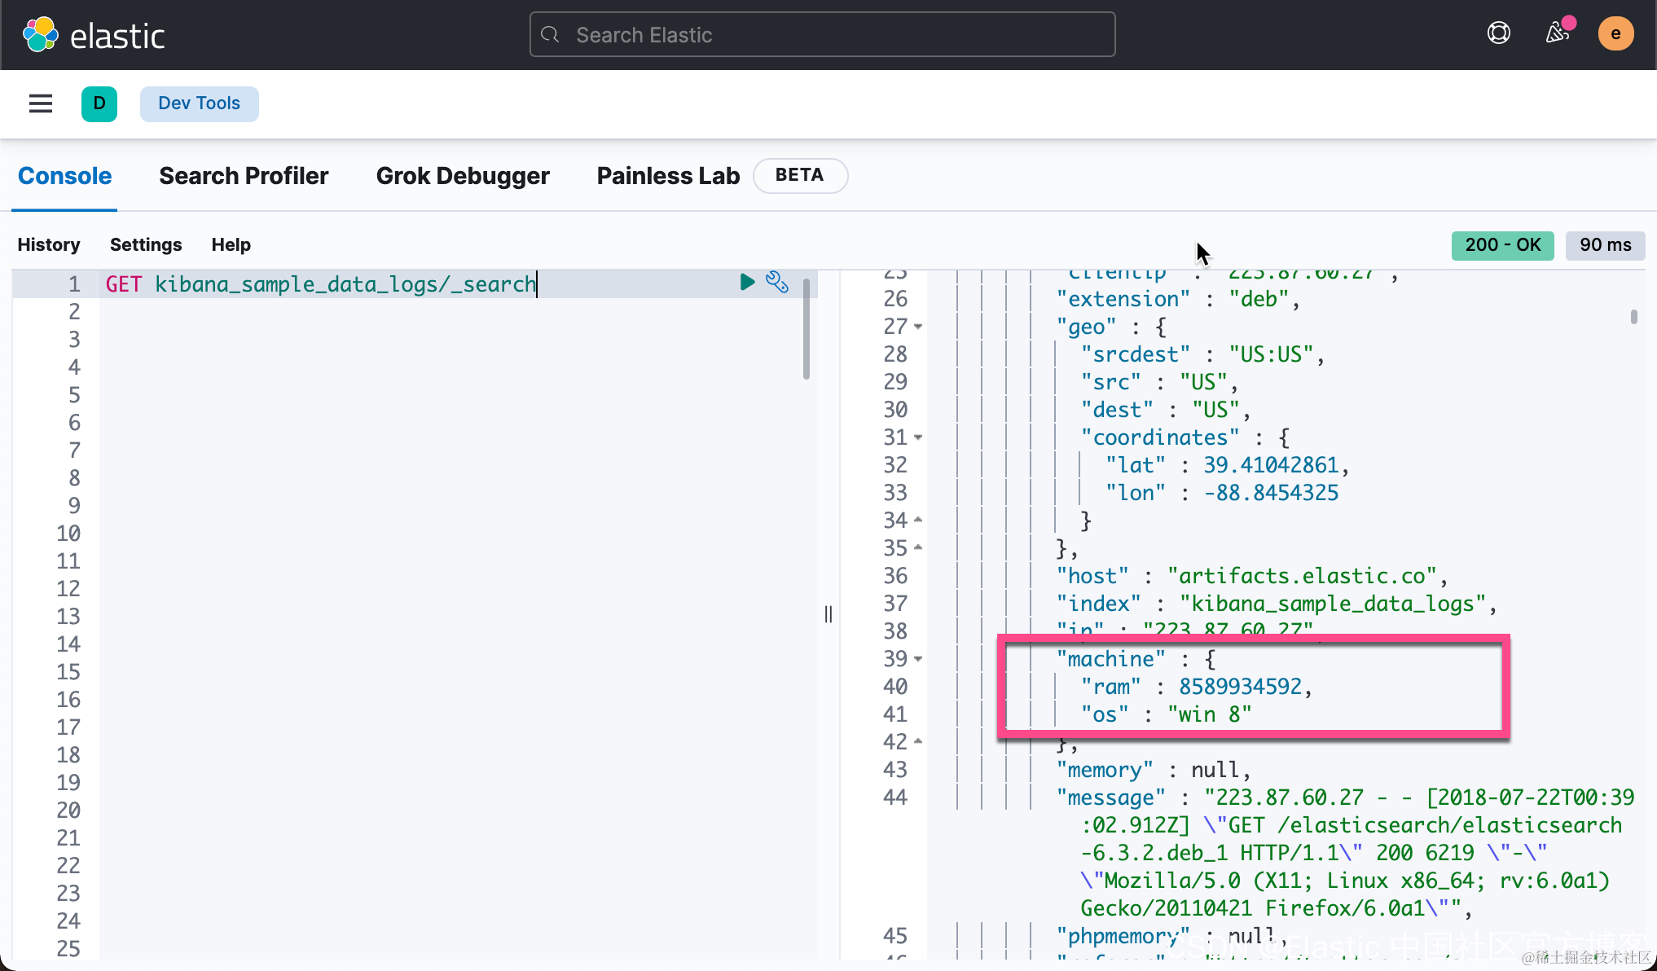
Task: Click the Search Elastic input field
Action: click(823, 35)
